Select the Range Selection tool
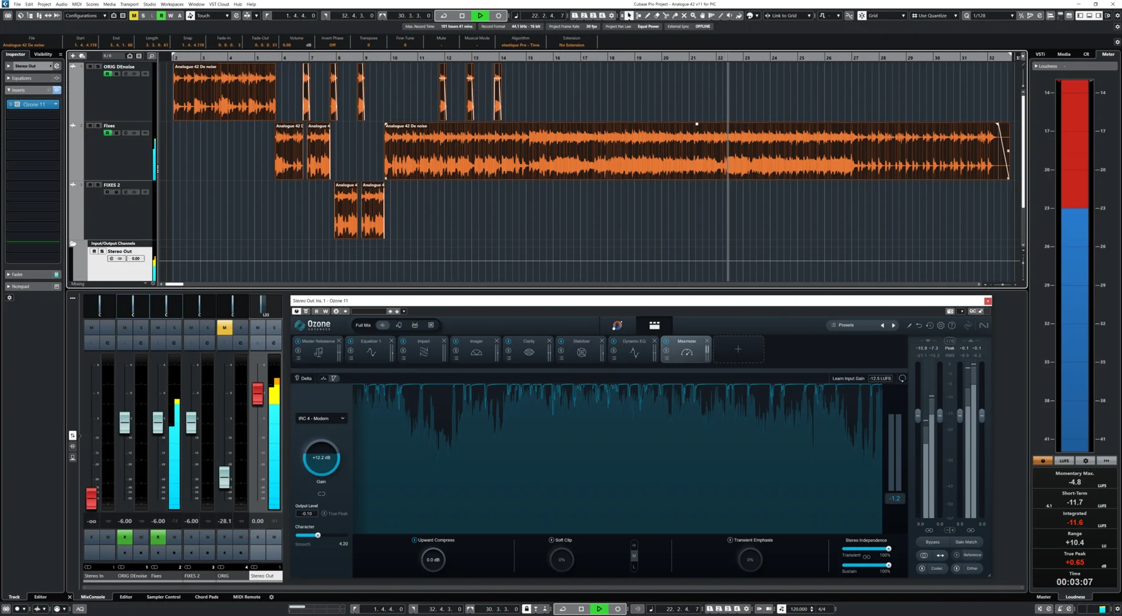Image resolution: width=1122 pixels, height=616 pixels. click(x=638, y=16)
